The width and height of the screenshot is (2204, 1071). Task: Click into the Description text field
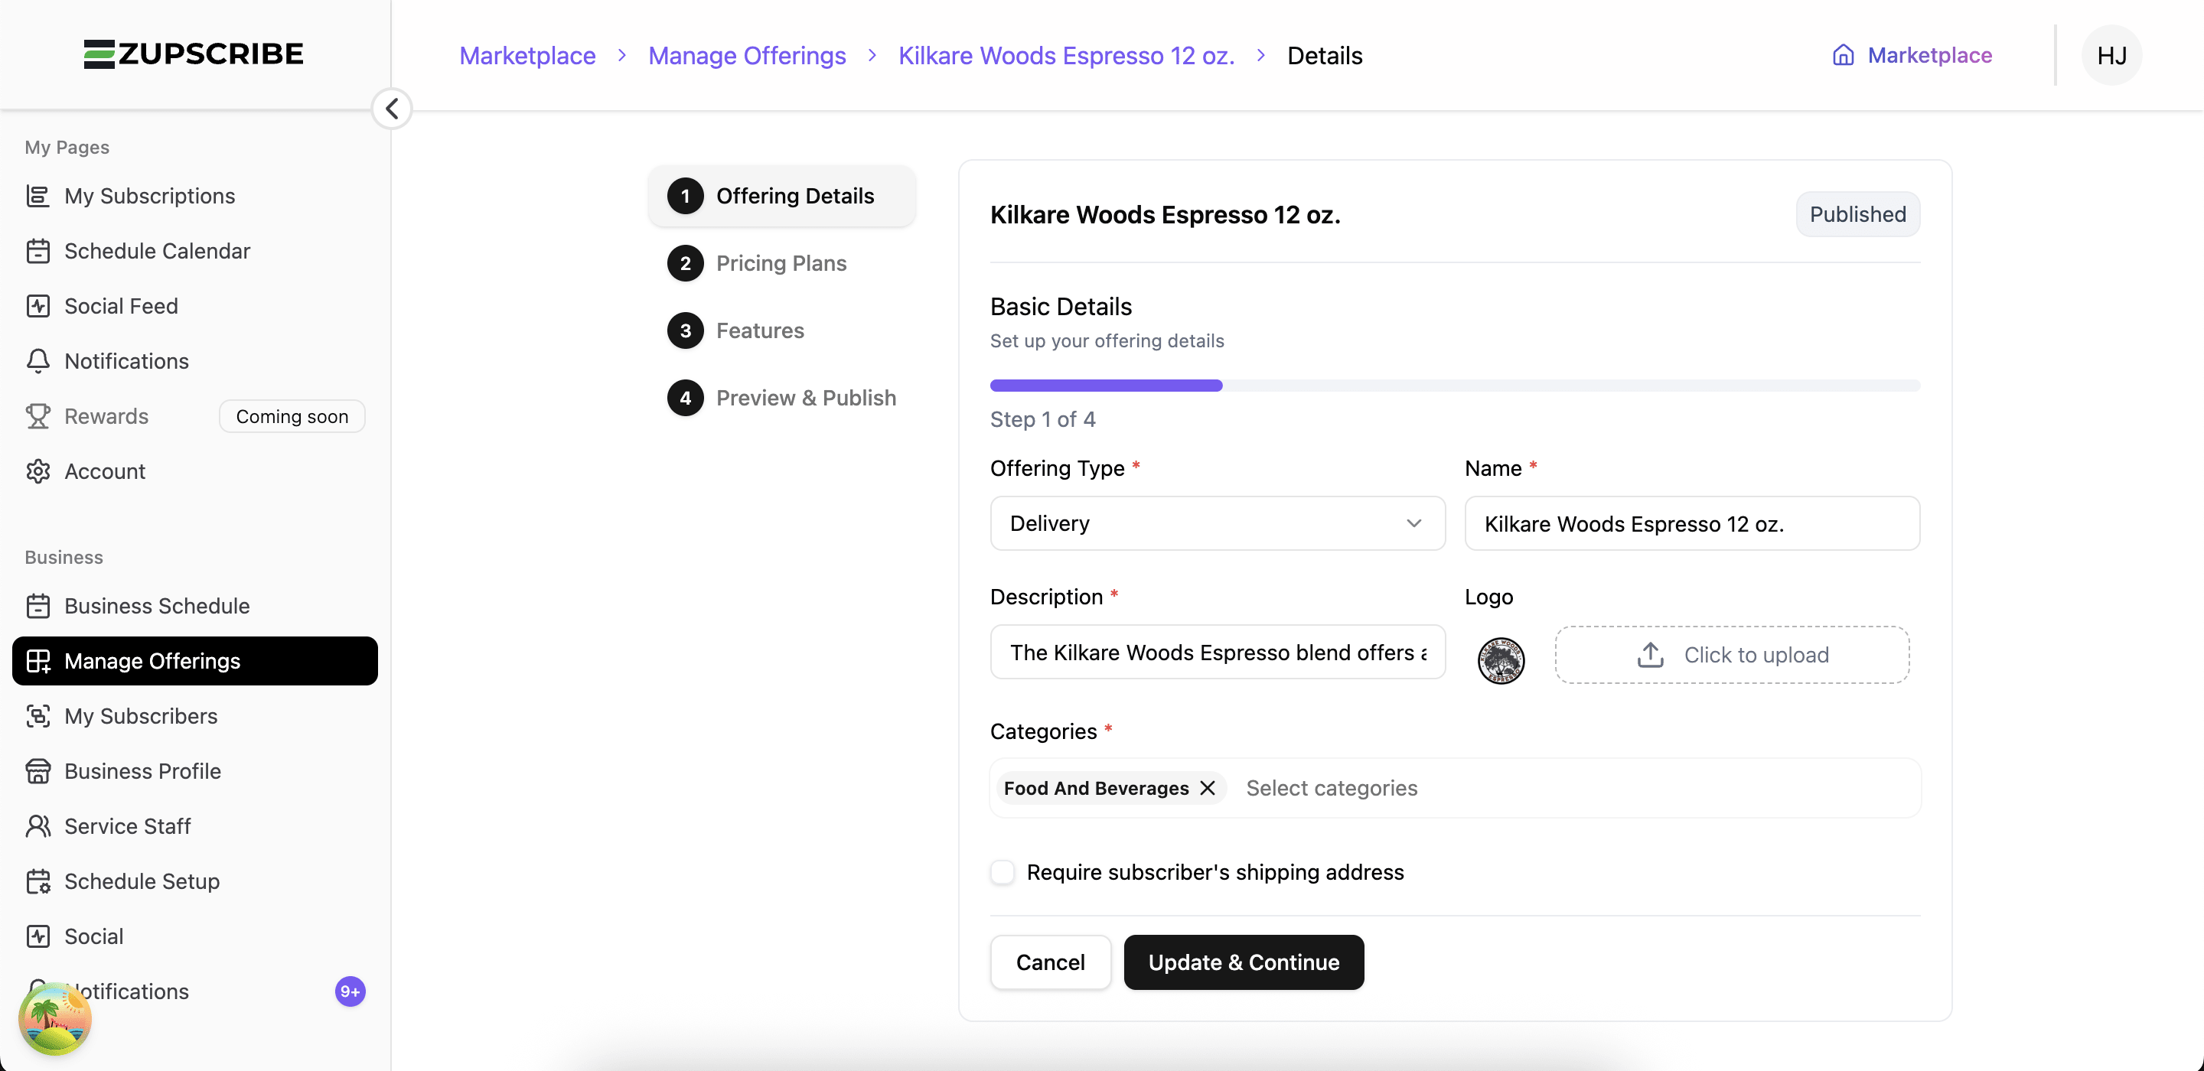tap(1217, 653)
